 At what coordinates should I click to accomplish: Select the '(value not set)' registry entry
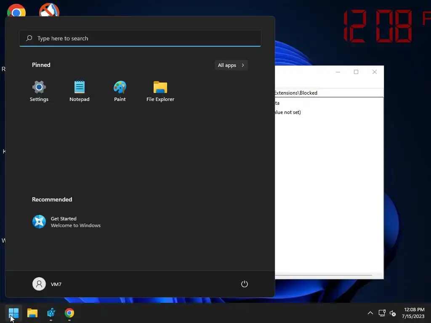288,112
